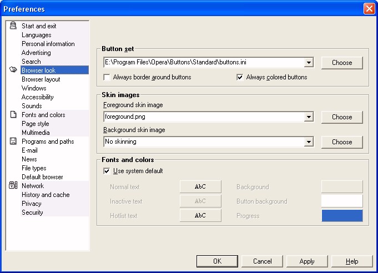The height and width of the screenshot is (273, 378).
Task: Click Choose button for Button set
Action: [x=342, y=63]
